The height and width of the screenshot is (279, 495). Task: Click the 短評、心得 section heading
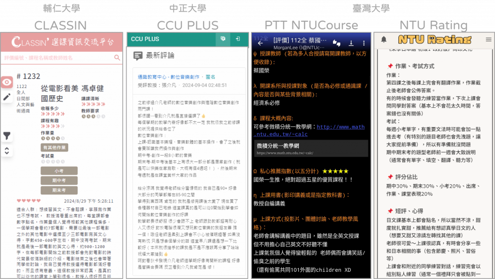(x=409, y=211)
